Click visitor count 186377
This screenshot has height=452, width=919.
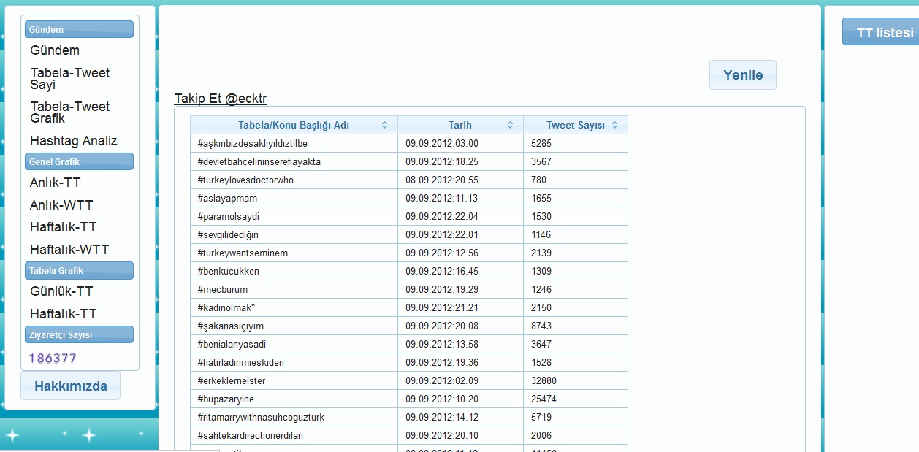tap(53, 359)
